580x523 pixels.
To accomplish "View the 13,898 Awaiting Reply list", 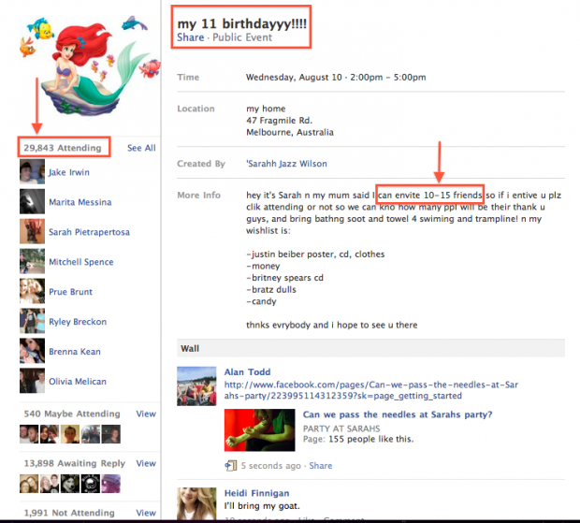I will [x=146, y=463].
